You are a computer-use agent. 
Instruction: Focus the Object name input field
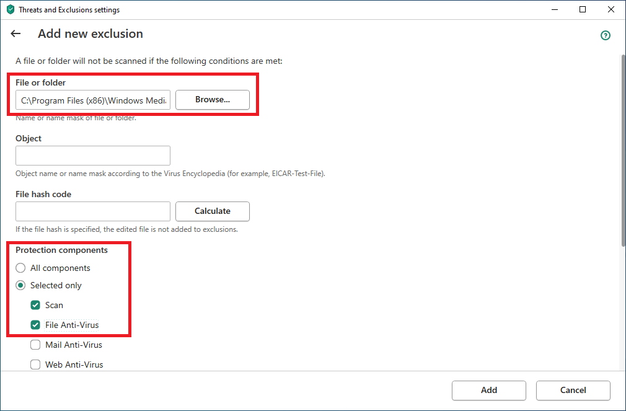point(93,156)
